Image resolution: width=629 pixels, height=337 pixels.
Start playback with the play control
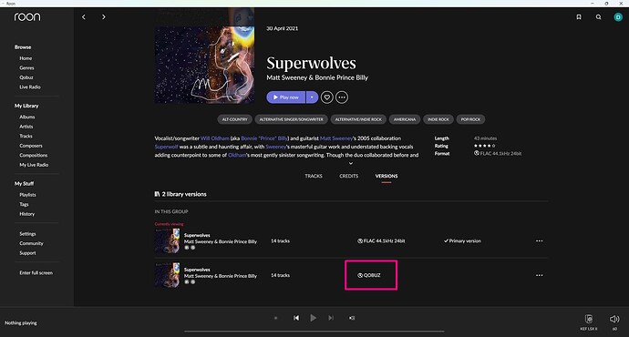pyautogui.click(x=314, y=318)
